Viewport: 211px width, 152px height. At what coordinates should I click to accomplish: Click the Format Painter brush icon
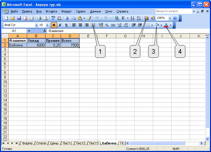click(89, 18)
